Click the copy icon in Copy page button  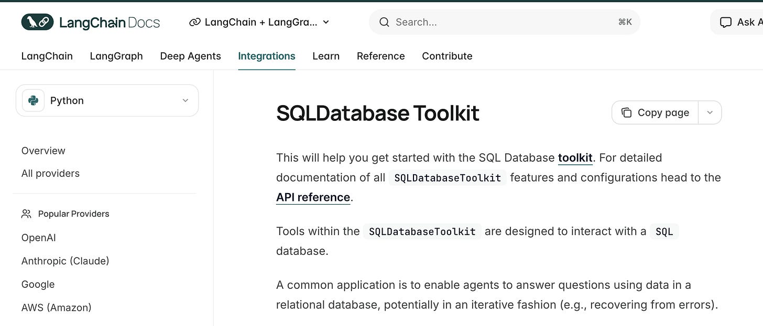tap(626, 113)
